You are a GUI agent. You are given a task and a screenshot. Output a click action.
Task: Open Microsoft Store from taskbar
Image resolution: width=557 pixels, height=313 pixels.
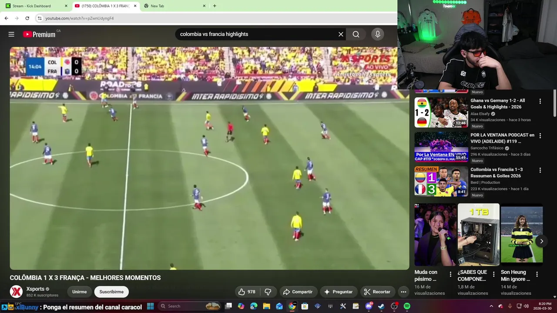[305, 306]
